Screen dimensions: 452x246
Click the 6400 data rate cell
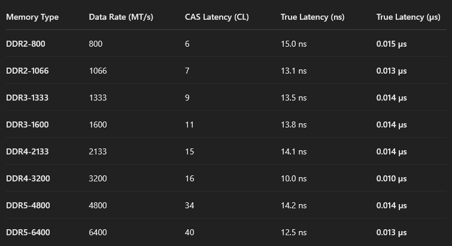coord(98,232)
